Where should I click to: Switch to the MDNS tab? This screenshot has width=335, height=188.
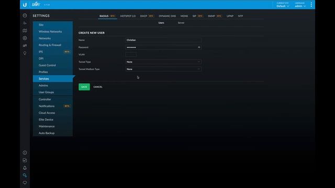(x=184, y=16)
